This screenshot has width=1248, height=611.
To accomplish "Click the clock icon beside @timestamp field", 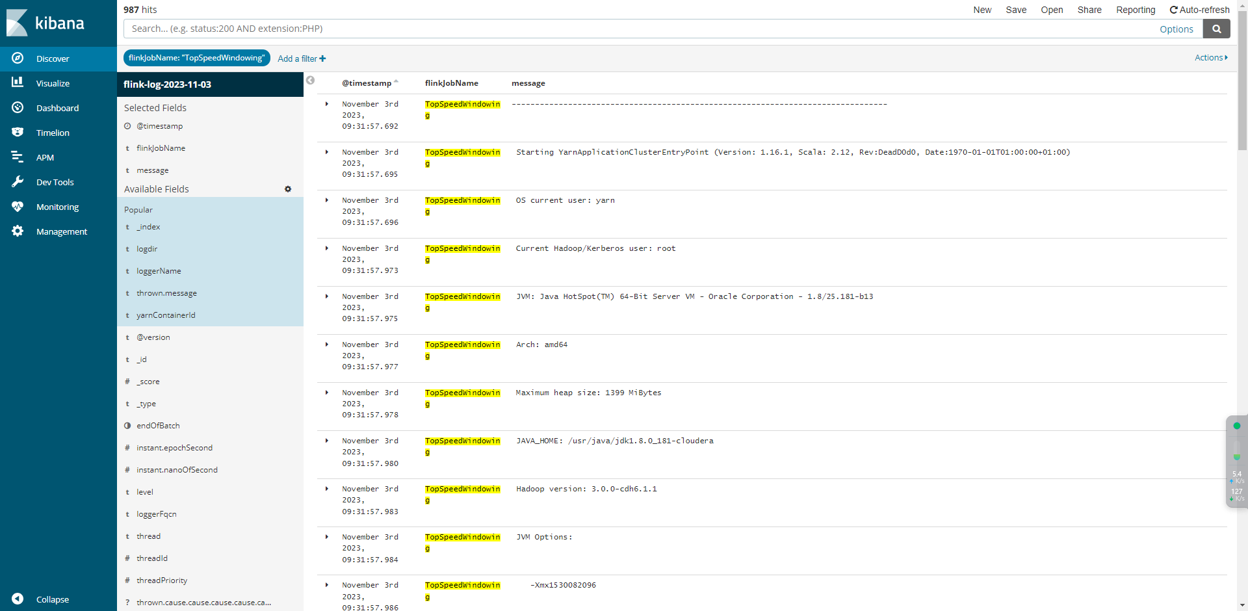I will click(x=127, y=126).
